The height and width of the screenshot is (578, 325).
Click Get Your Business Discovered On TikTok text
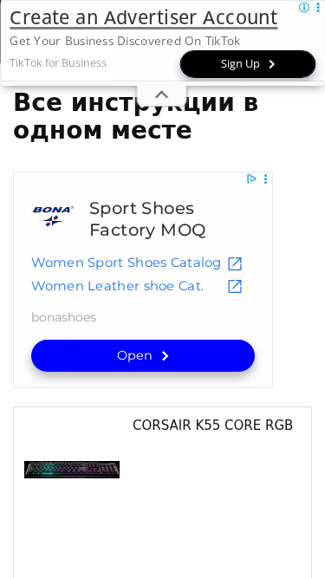125,41
